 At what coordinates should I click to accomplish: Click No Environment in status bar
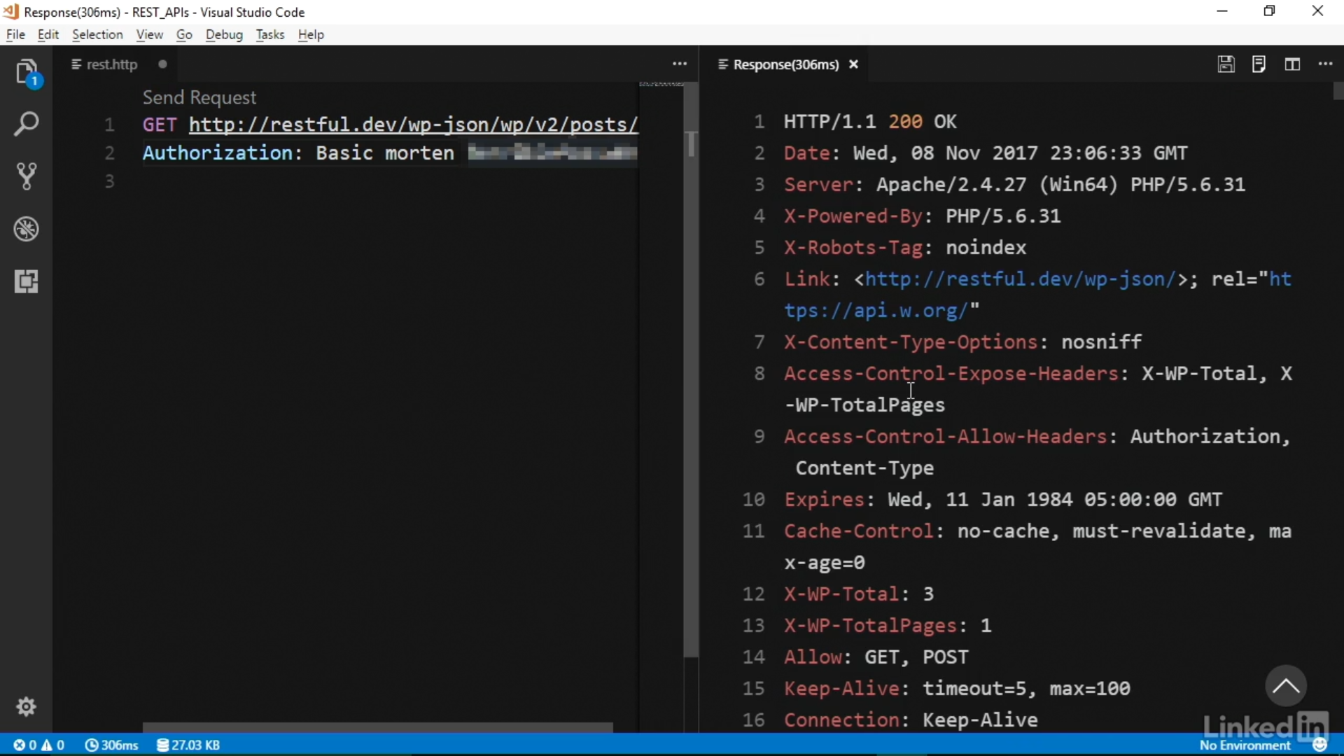(x=1245, y=745)
